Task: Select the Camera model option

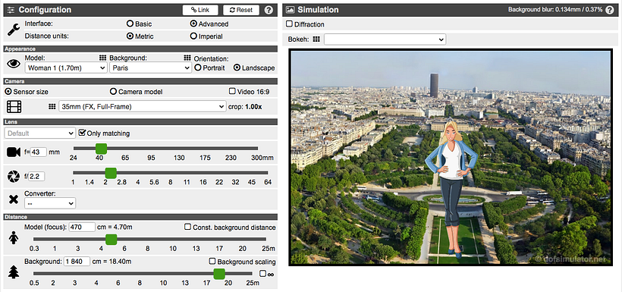Action: [114, 92]
